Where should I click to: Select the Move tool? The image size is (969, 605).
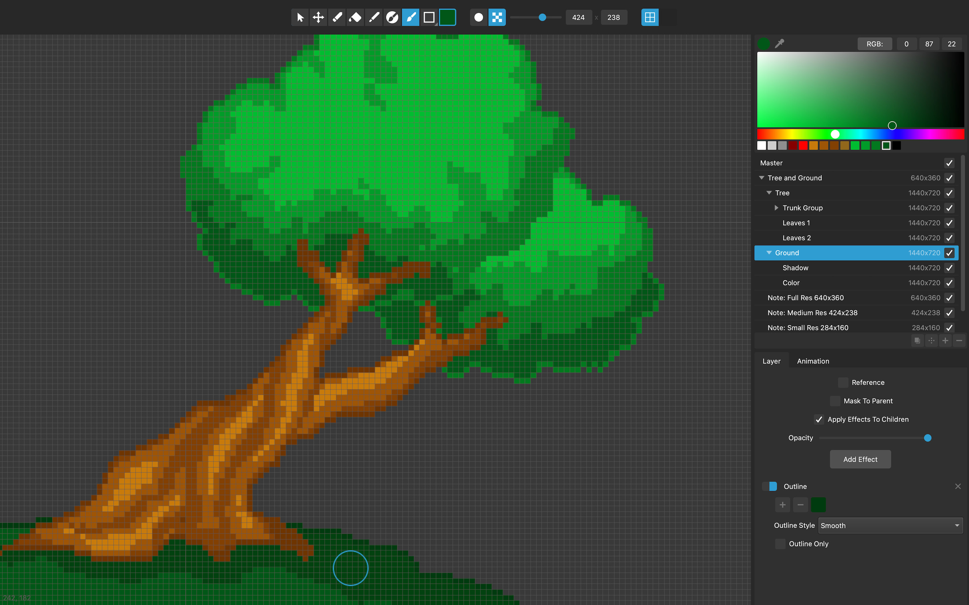pyautogui.click(x=318, y=17)
